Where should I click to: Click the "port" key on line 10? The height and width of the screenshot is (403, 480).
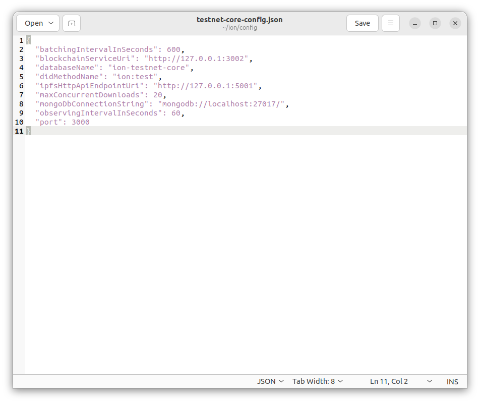[49, 122]
